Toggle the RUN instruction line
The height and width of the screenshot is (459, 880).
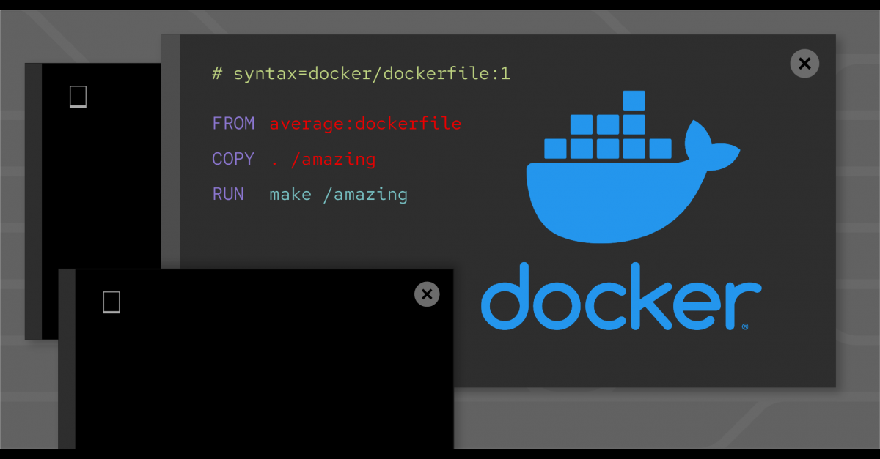pos(228,194)
